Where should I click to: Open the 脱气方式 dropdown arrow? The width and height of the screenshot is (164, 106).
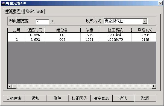(145, 21)
